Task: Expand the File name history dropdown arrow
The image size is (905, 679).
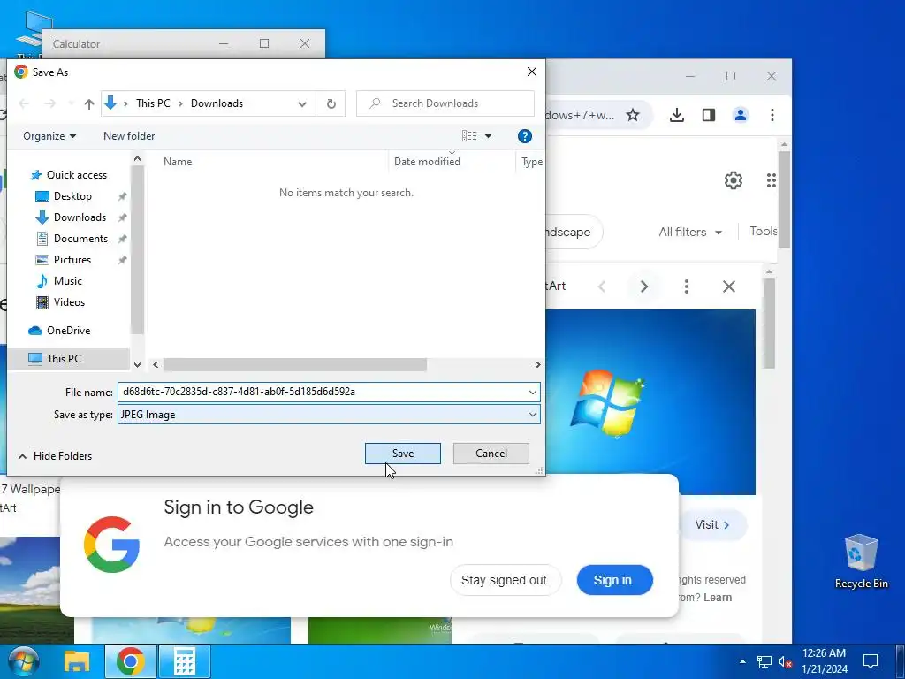Action: pyautogui.click(x=533, y=392)
